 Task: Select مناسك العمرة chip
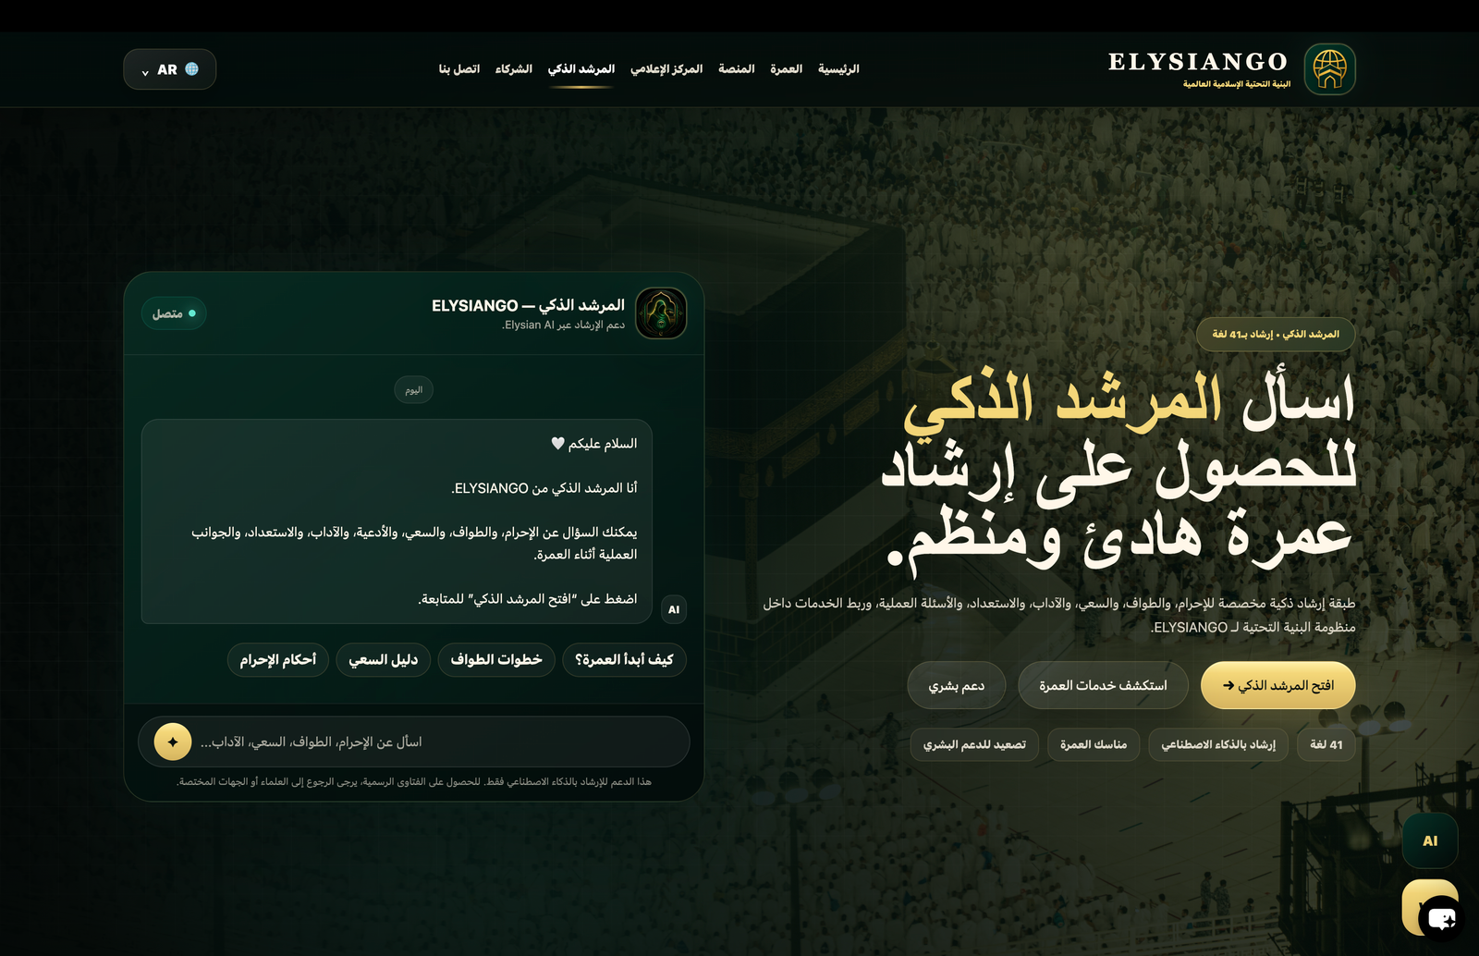coord(1094,744)
